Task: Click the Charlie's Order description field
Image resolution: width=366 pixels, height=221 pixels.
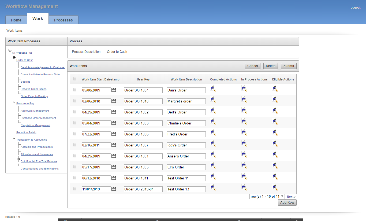Action: click(186, 123)
